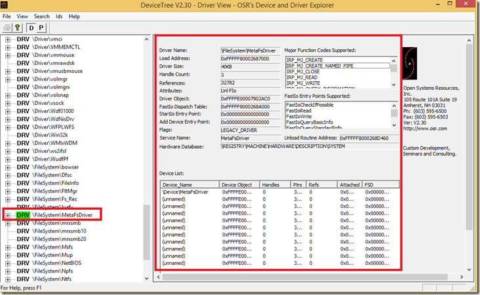
Task: Click the Handles column header
Action: point(275,185)
